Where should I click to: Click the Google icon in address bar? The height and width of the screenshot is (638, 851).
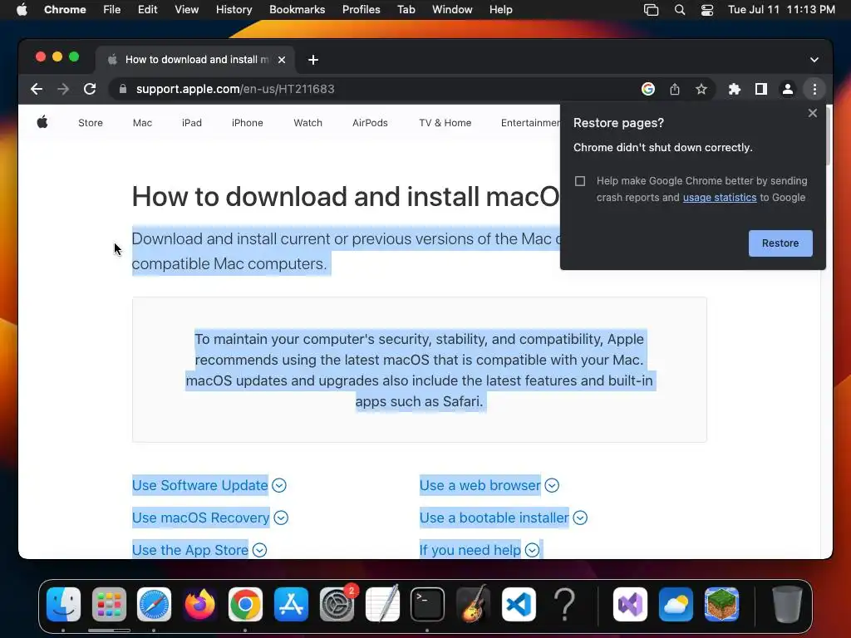click(x=648, y=89)
